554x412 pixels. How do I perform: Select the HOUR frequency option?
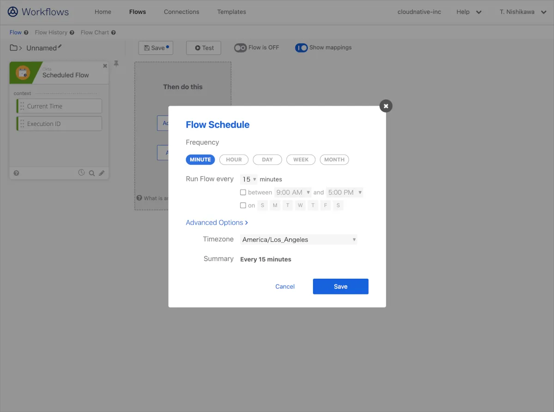click(x=234, y=160)
